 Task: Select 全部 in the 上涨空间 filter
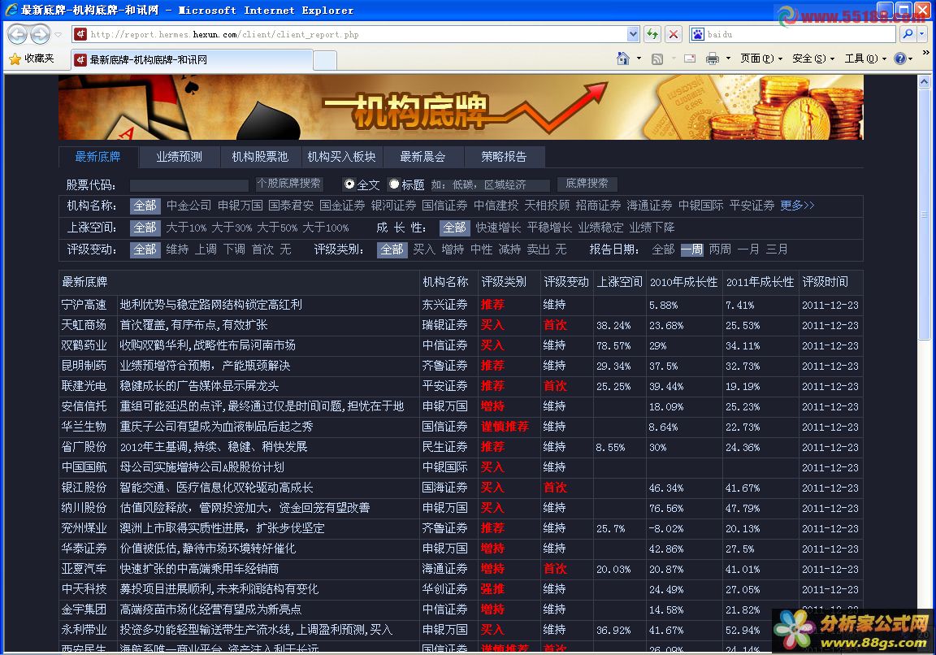pyautogui.click(x=145, y=228)
